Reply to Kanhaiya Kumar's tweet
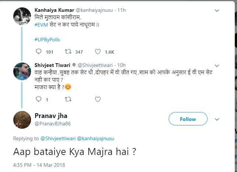This screenshot has width=237, height=172. pos(38,52)
